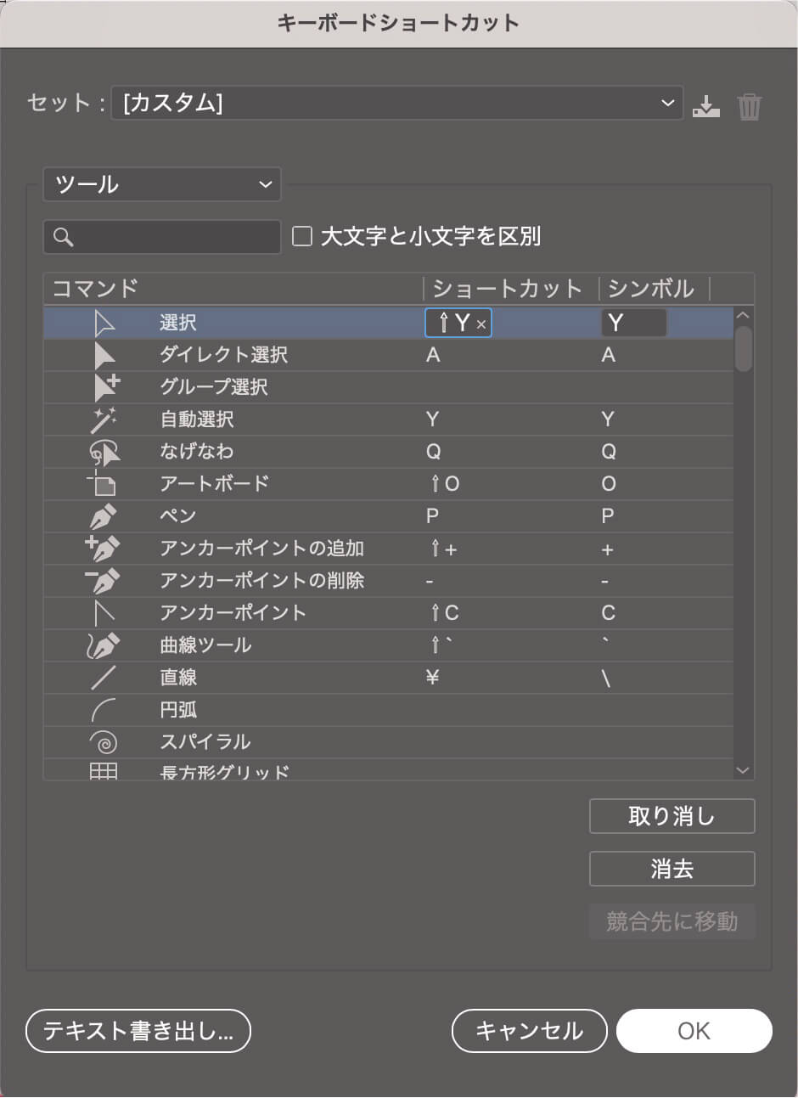
Task: Click the Artboard tool icon
Action: tap(104, 484)
